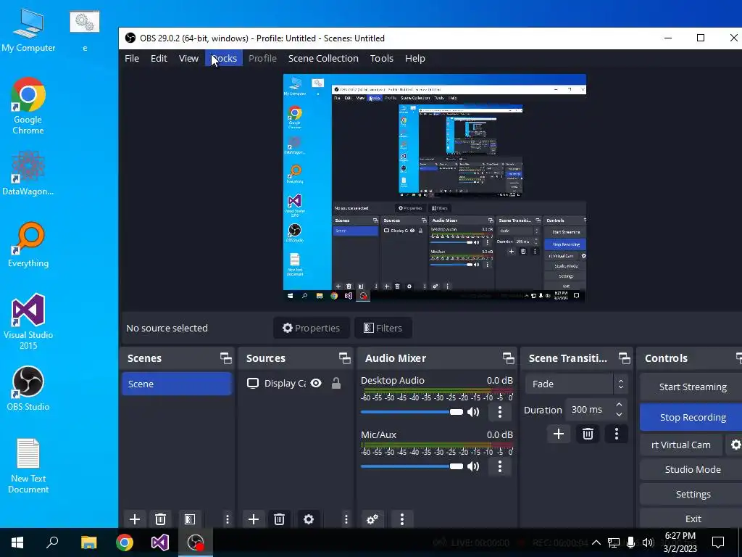Open OBS Settings button
742x557 pixels.
pos(693,494)
